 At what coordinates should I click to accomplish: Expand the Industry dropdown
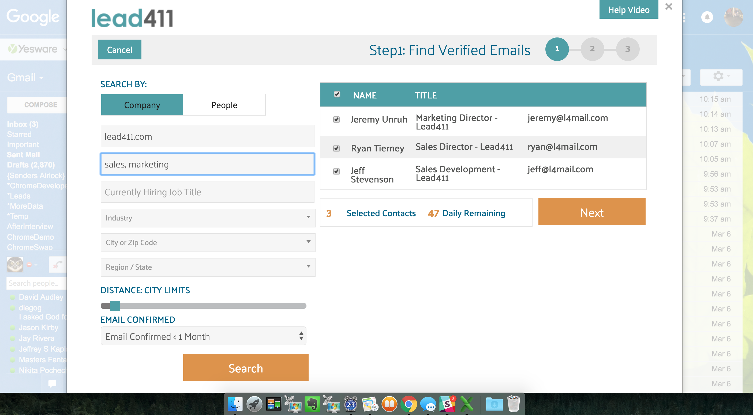coord(208,218)
